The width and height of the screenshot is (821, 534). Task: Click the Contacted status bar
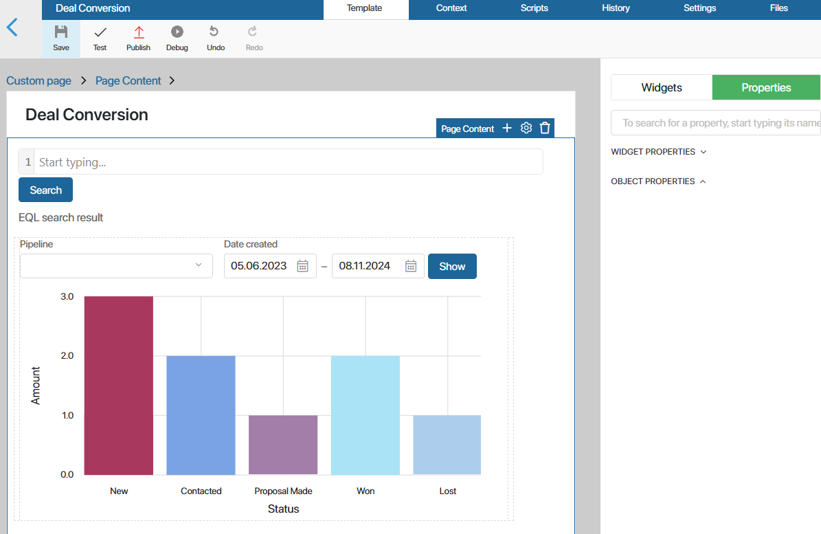click(201, 415)
